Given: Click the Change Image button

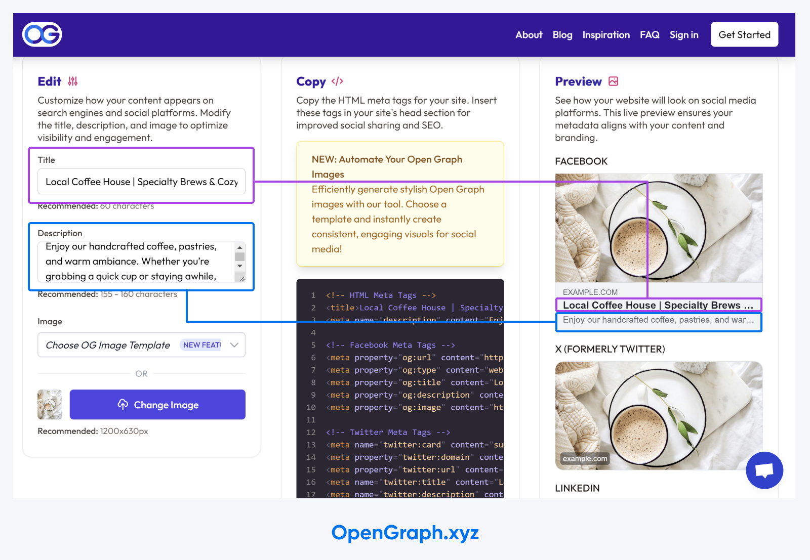Looking at the screenshot, I should (x=157, y=405).
